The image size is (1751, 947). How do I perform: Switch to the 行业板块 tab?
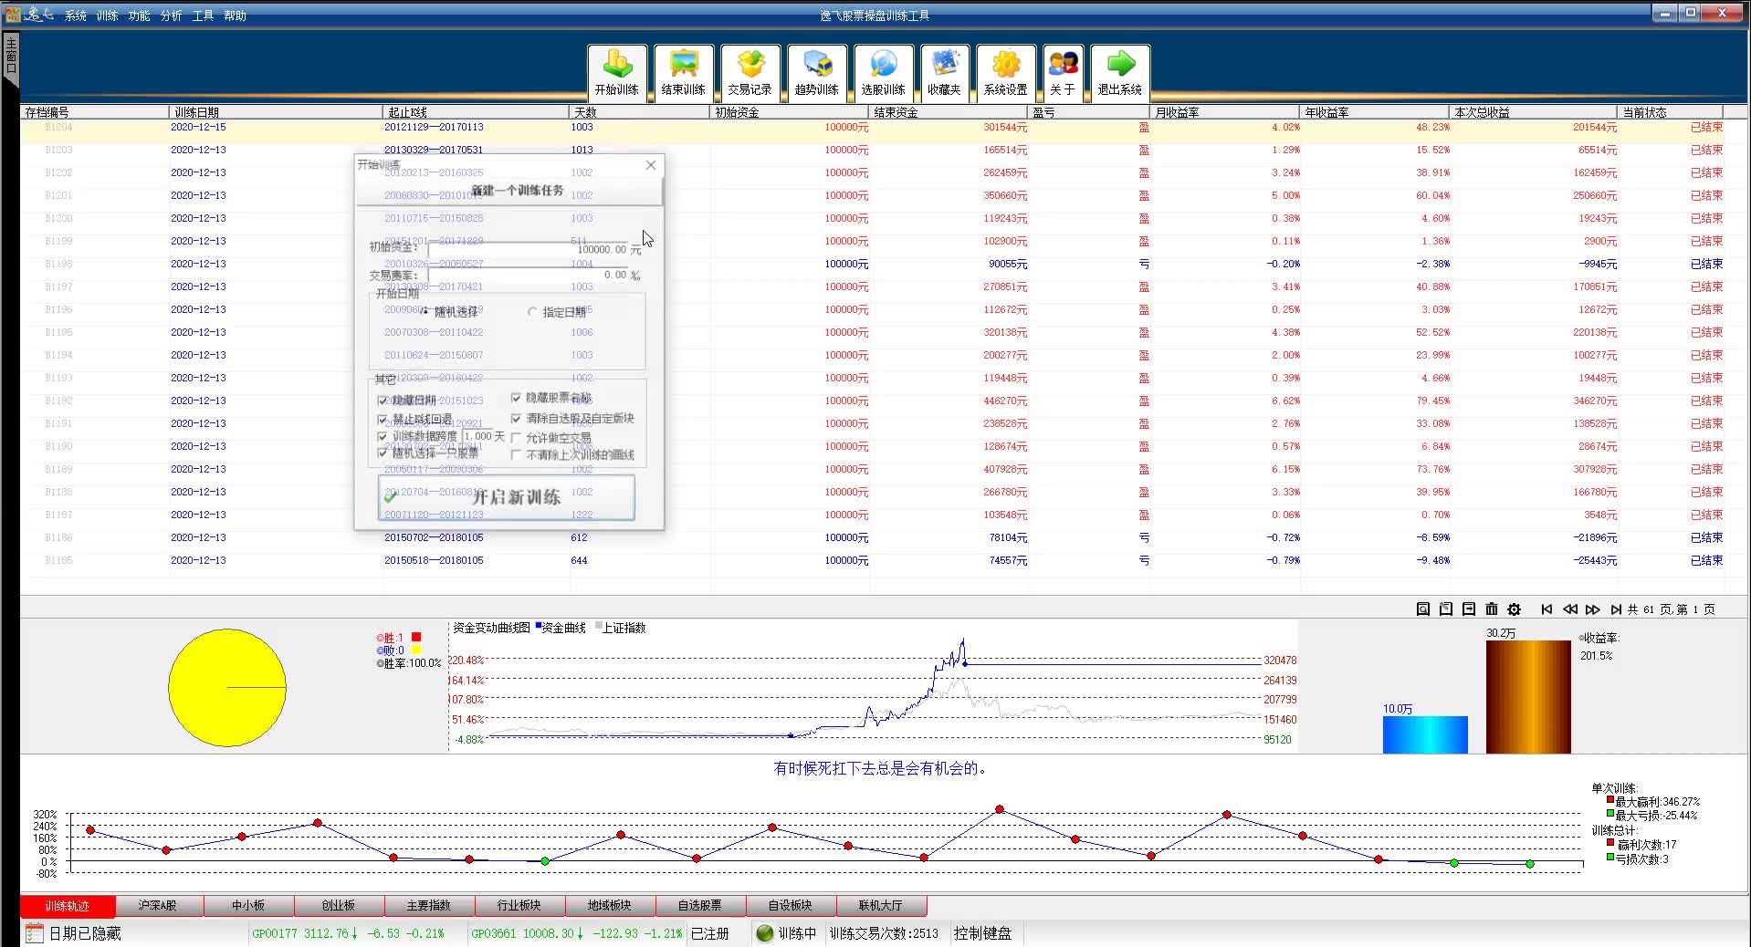(x=519, y=906)
